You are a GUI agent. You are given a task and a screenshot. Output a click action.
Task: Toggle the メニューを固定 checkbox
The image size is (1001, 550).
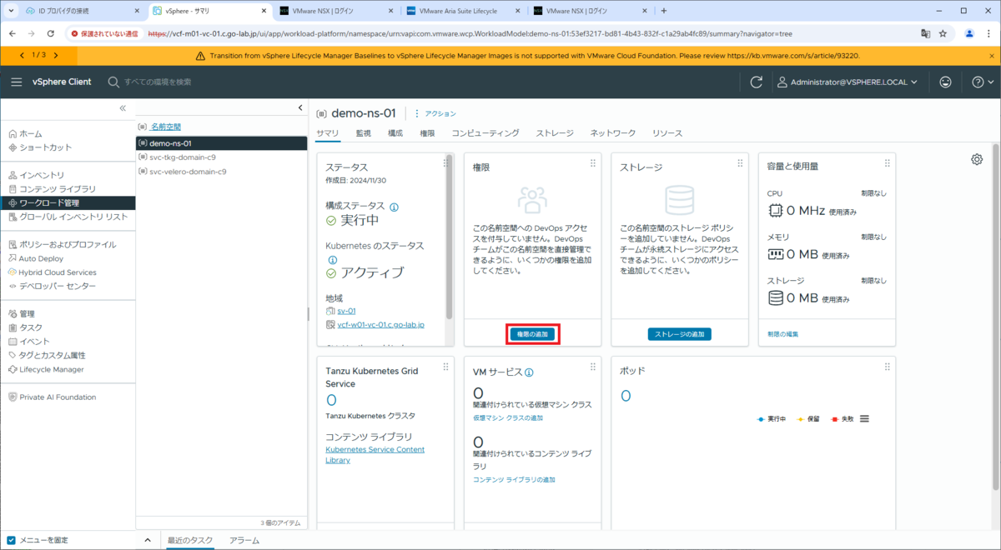pos(11,540)
